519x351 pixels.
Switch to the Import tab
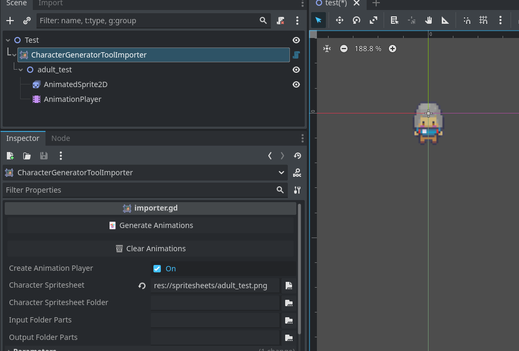click(x=51, y=3)
